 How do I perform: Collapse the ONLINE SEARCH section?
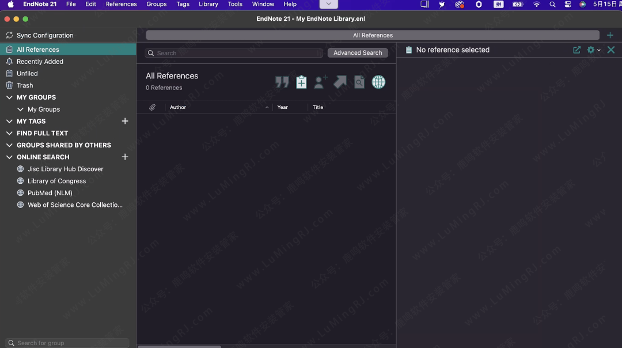tap(9, 157)
